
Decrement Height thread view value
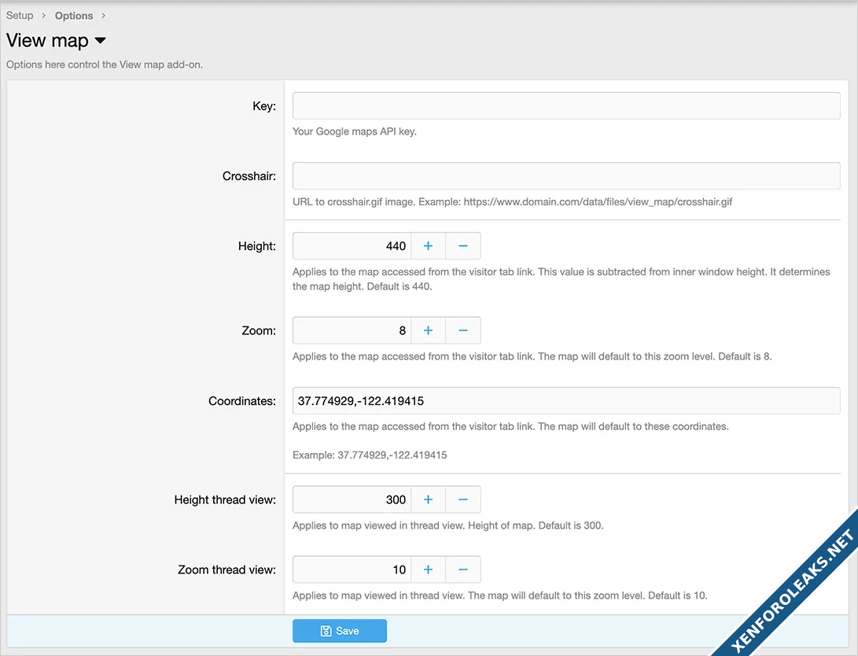tap(463, 499)
